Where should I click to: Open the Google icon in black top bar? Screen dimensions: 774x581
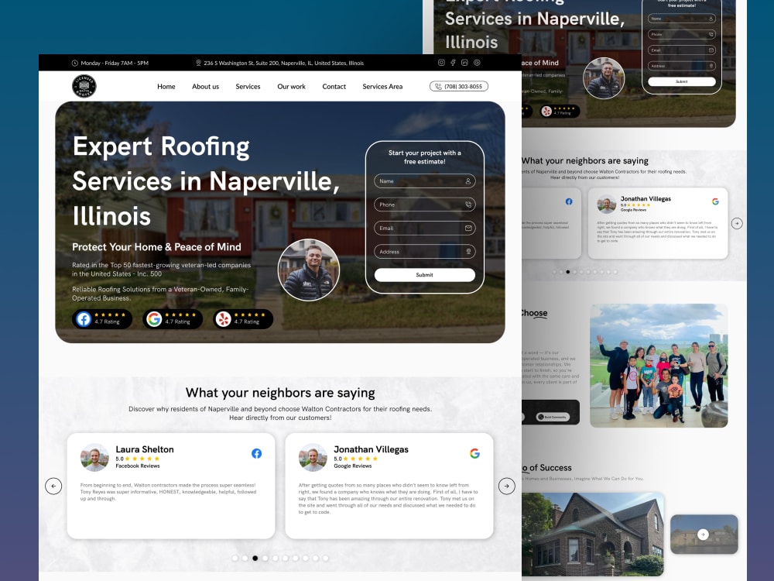click(x=477, y=63)
